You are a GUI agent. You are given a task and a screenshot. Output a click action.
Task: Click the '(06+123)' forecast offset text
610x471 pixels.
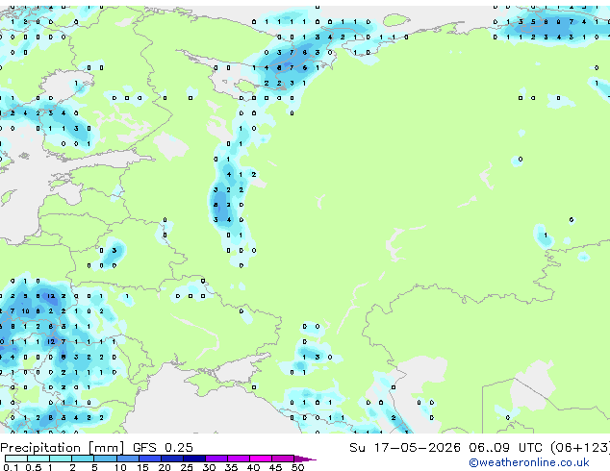point(580,448)
